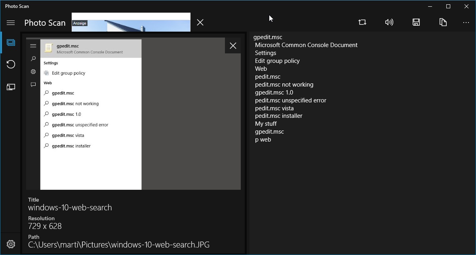Click the rotate image toolbar icon
476x255 pixels.
coord(362,22)
